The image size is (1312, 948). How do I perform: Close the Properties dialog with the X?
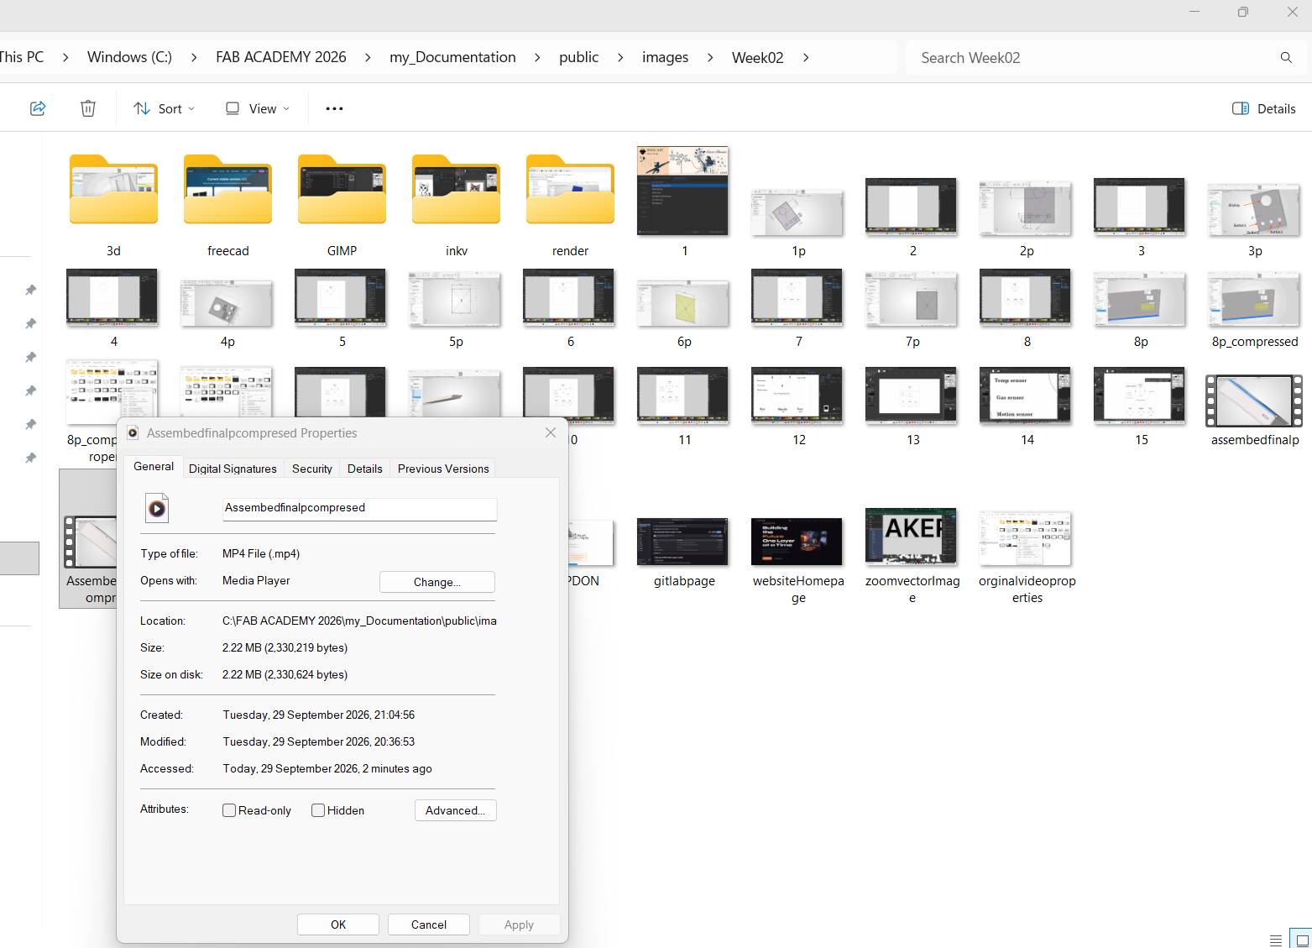click(551, 432)
